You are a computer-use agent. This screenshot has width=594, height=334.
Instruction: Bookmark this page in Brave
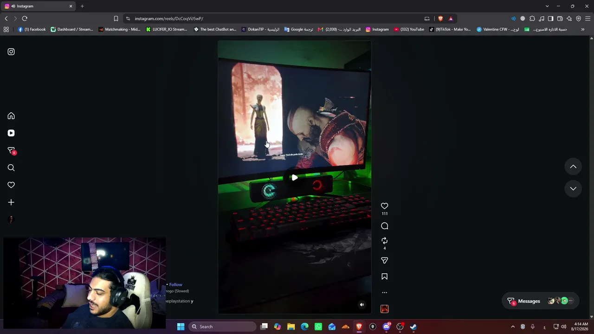(116, 19)
